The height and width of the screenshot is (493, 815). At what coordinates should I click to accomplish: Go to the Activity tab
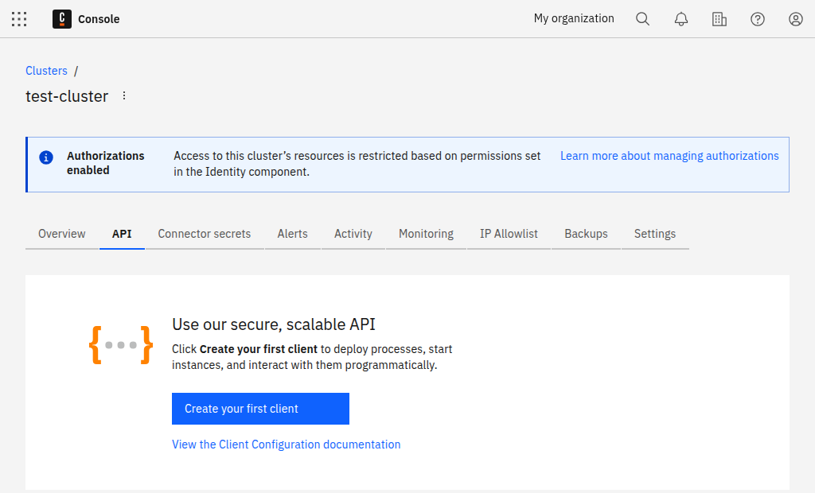tap(353, 234)
